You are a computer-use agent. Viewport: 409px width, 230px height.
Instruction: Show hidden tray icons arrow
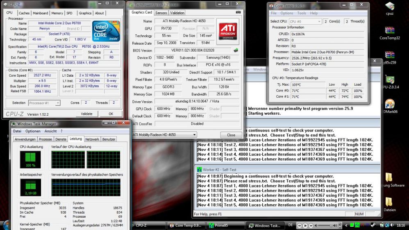click(x=346, y=225)
